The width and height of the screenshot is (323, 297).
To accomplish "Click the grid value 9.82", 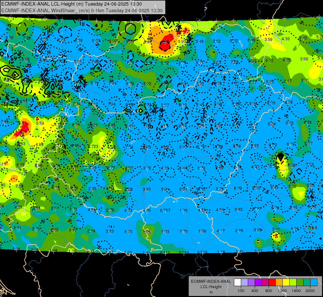I will click(10, 38).
